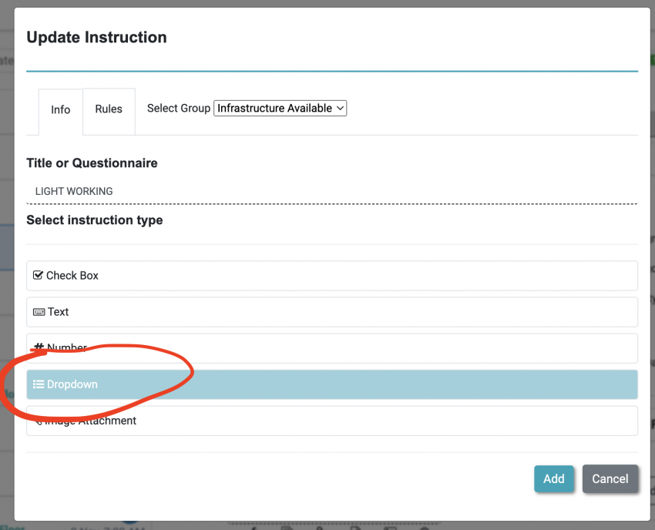Switch to the Rules tab

point(109,109)
